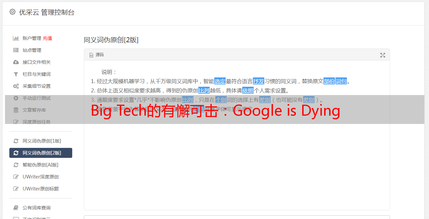Click the edit icon beside UWriter原创标题

pos(16,189)
